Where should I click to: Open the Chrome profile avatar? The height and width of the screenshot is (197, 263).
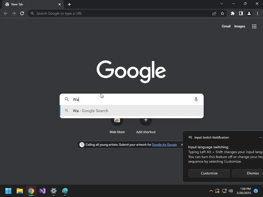point(249,13)
